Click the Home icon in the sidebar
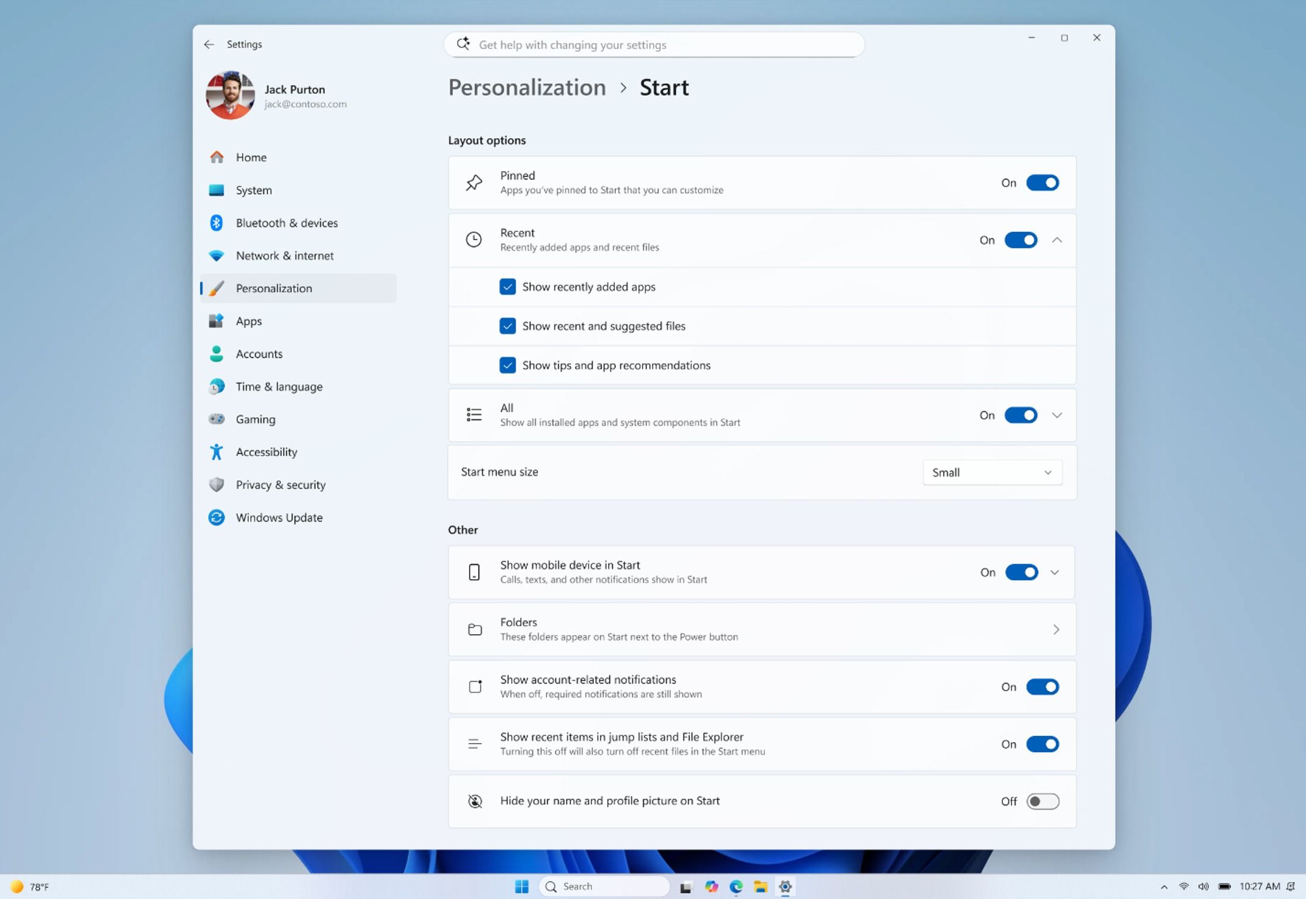This screenshot has width=1306, height=899. coord(217,157)
